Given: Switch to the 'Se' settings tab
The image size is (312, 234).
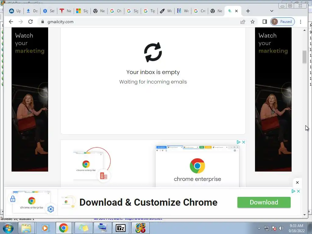Looking at the screenshot, I should pyautogui.click(x=49, y=11).
